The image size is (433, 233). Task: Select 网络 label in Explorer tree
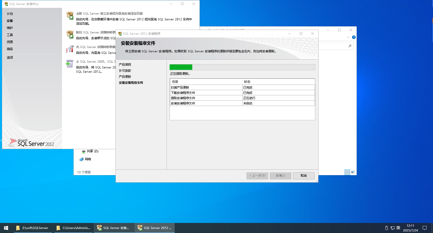coord(88,159)
